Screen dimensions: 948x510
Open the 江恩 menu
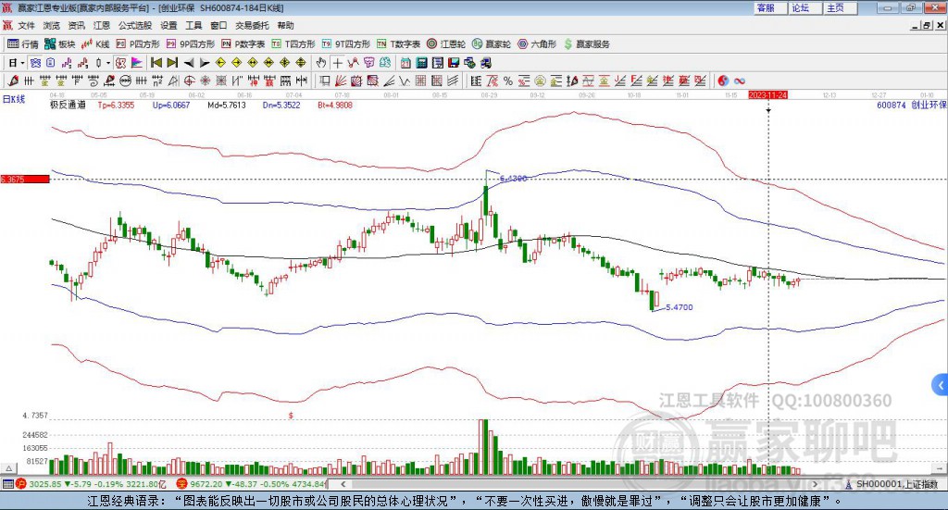102,25
